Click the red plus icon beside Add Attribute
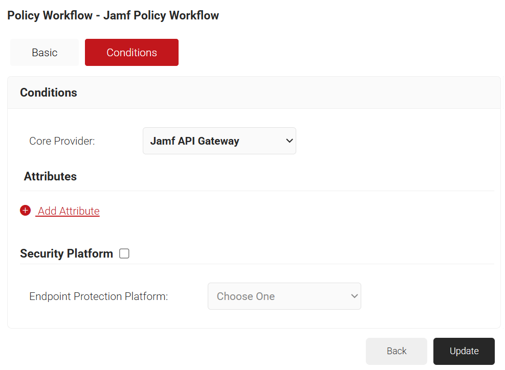The width and height of the screenshot is (505, 370). 25,211
